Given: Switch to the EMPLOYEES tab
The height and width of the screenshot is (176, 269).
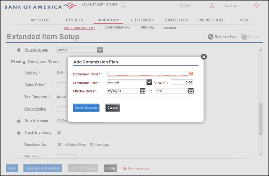Looking at the screenshot, I should pos(176,20).
